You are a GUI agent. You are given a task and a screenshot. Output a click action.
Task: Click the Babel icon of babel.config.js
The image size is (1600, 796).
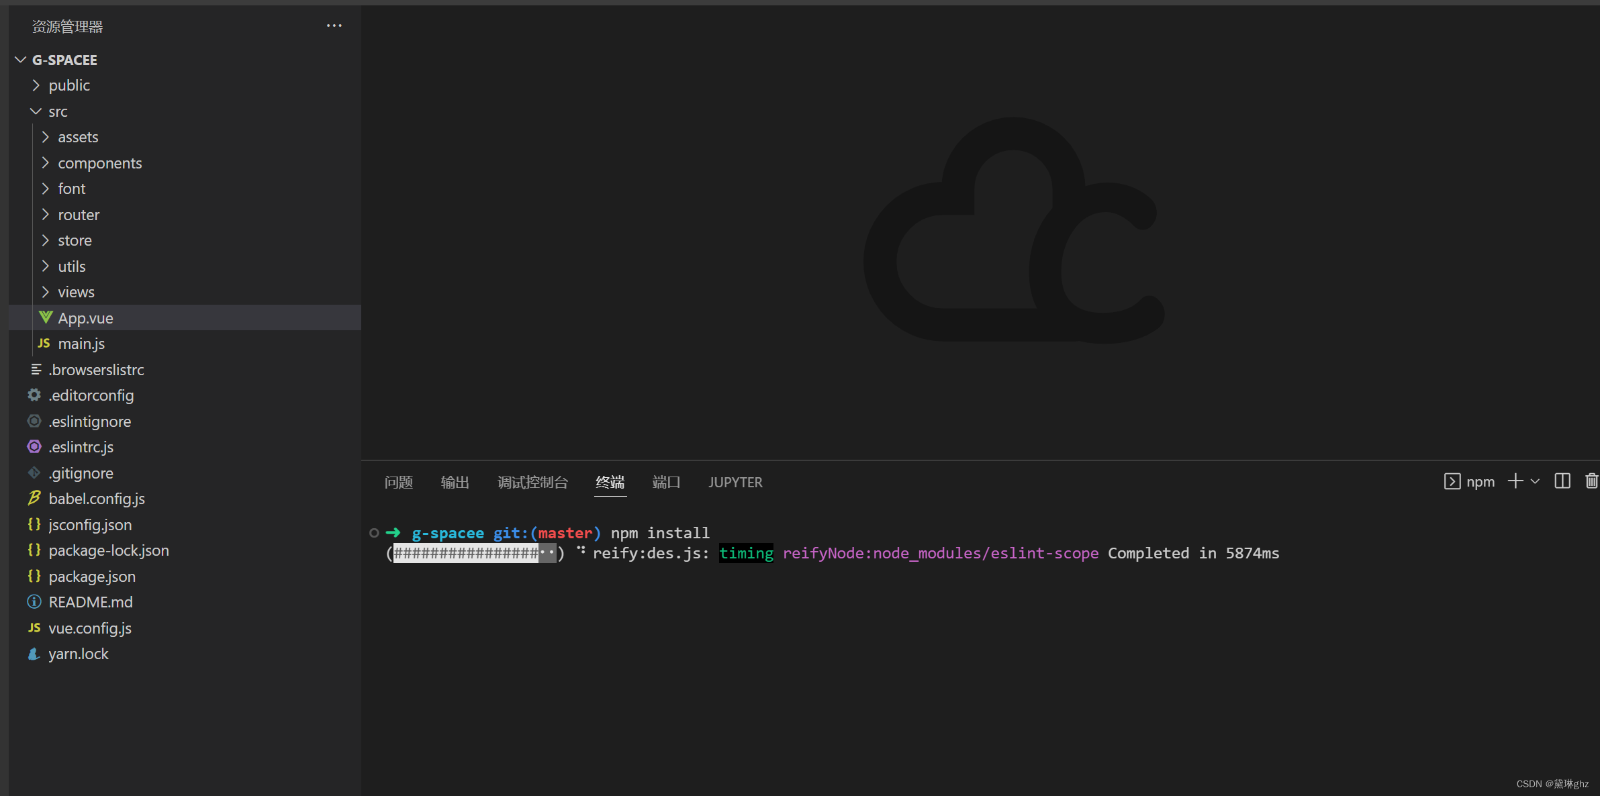(34, 498)
